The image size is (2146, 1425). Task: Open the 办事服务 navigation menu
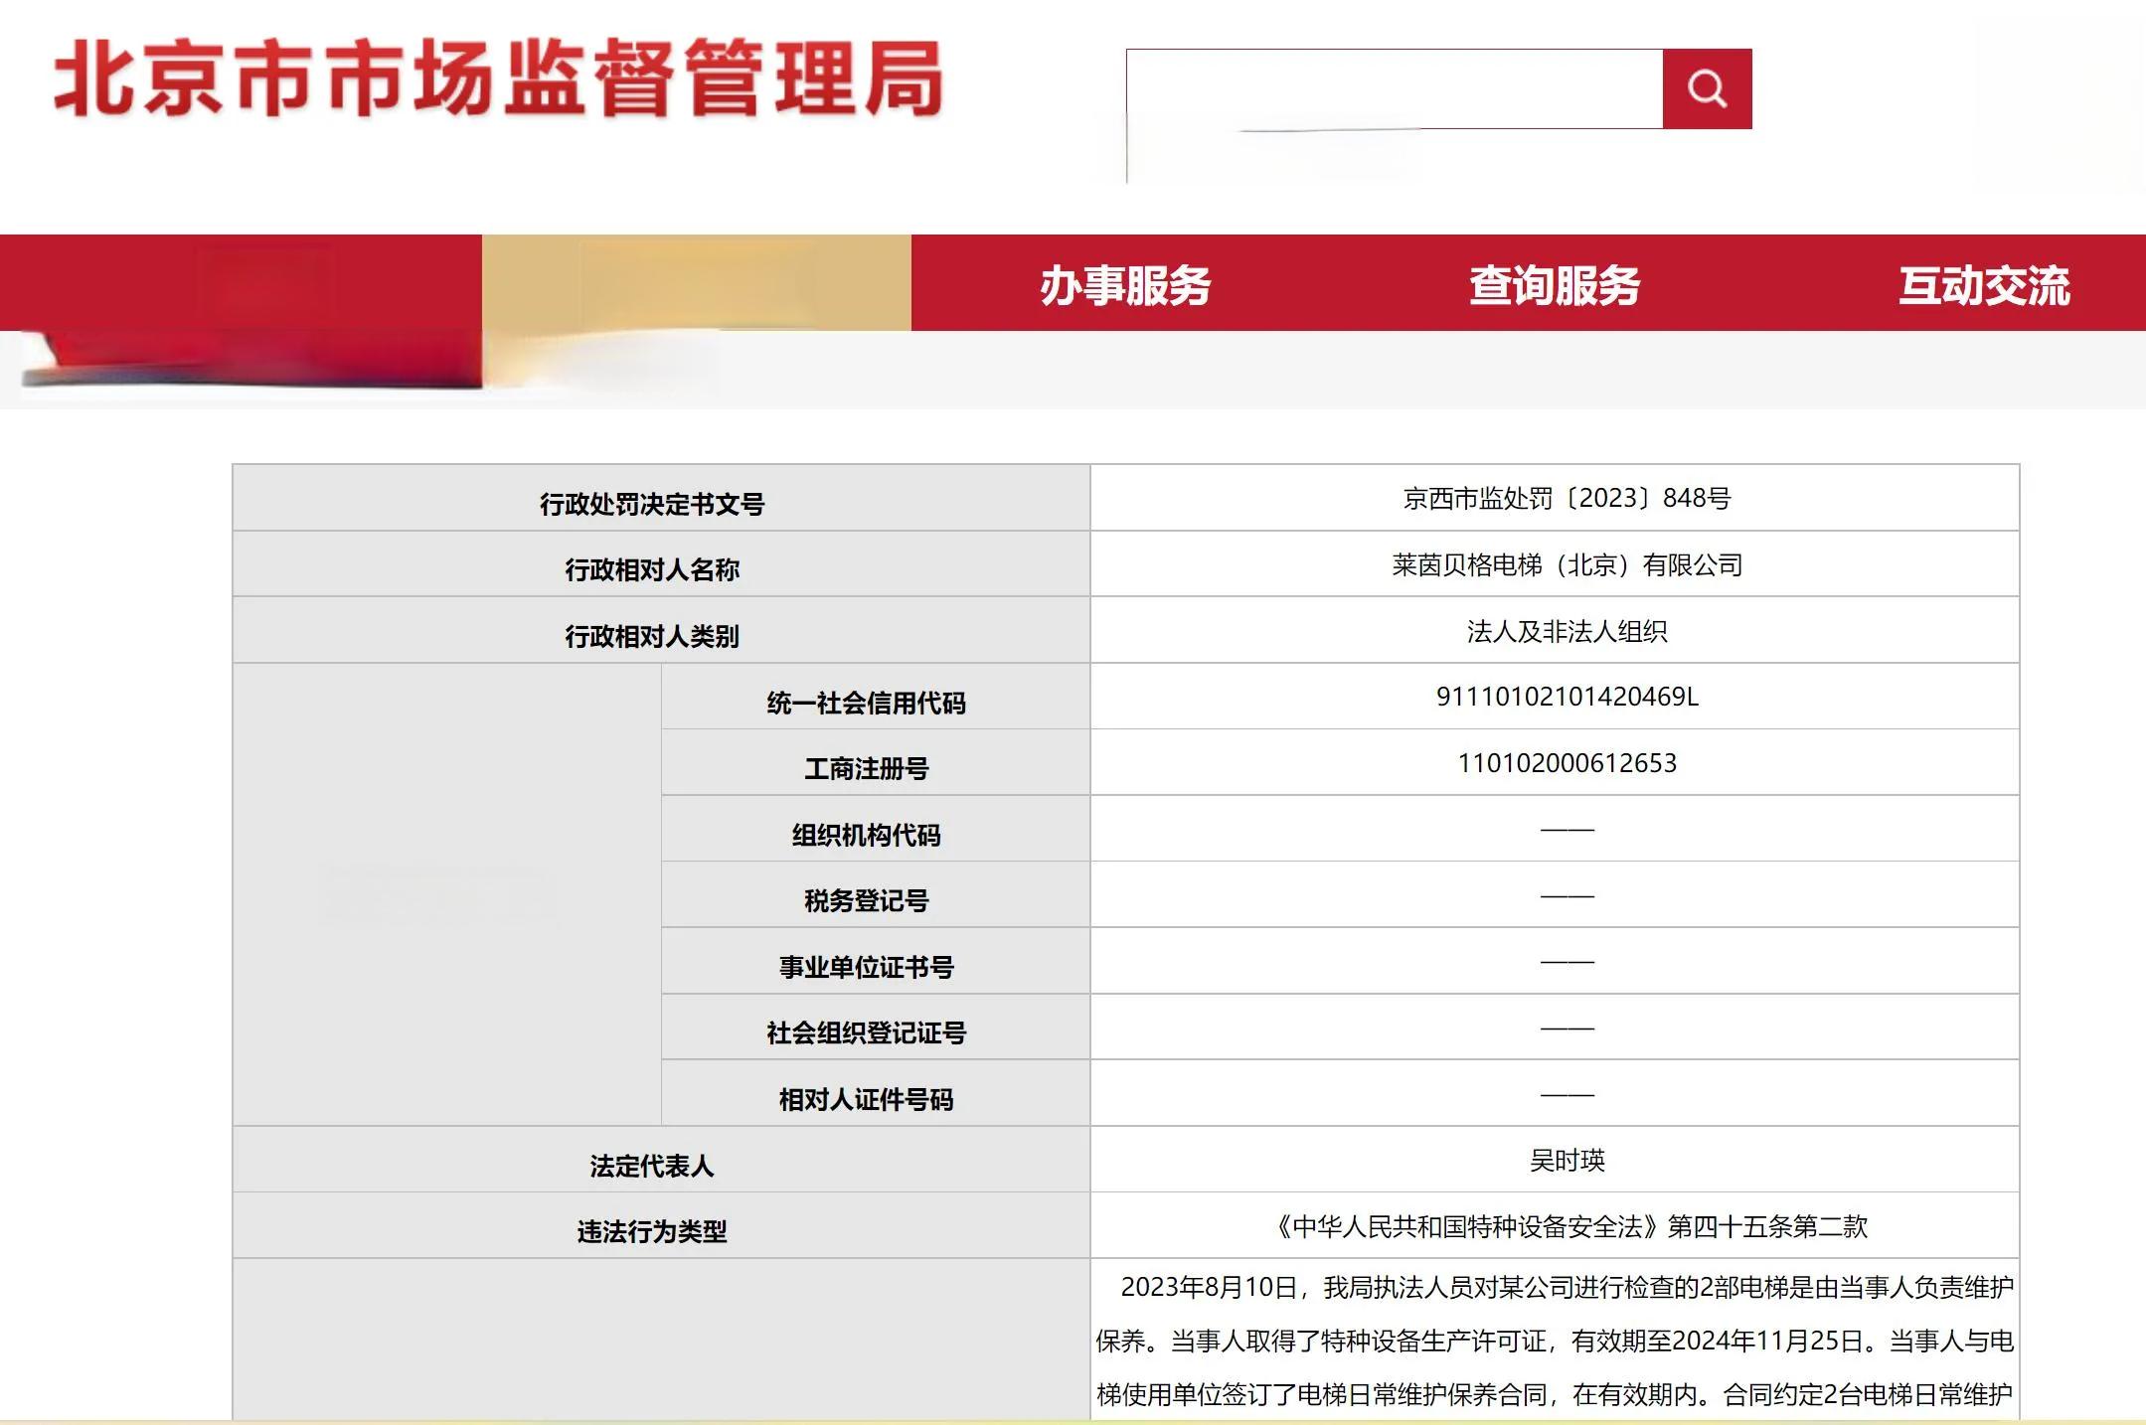[x=1125, y=285]
